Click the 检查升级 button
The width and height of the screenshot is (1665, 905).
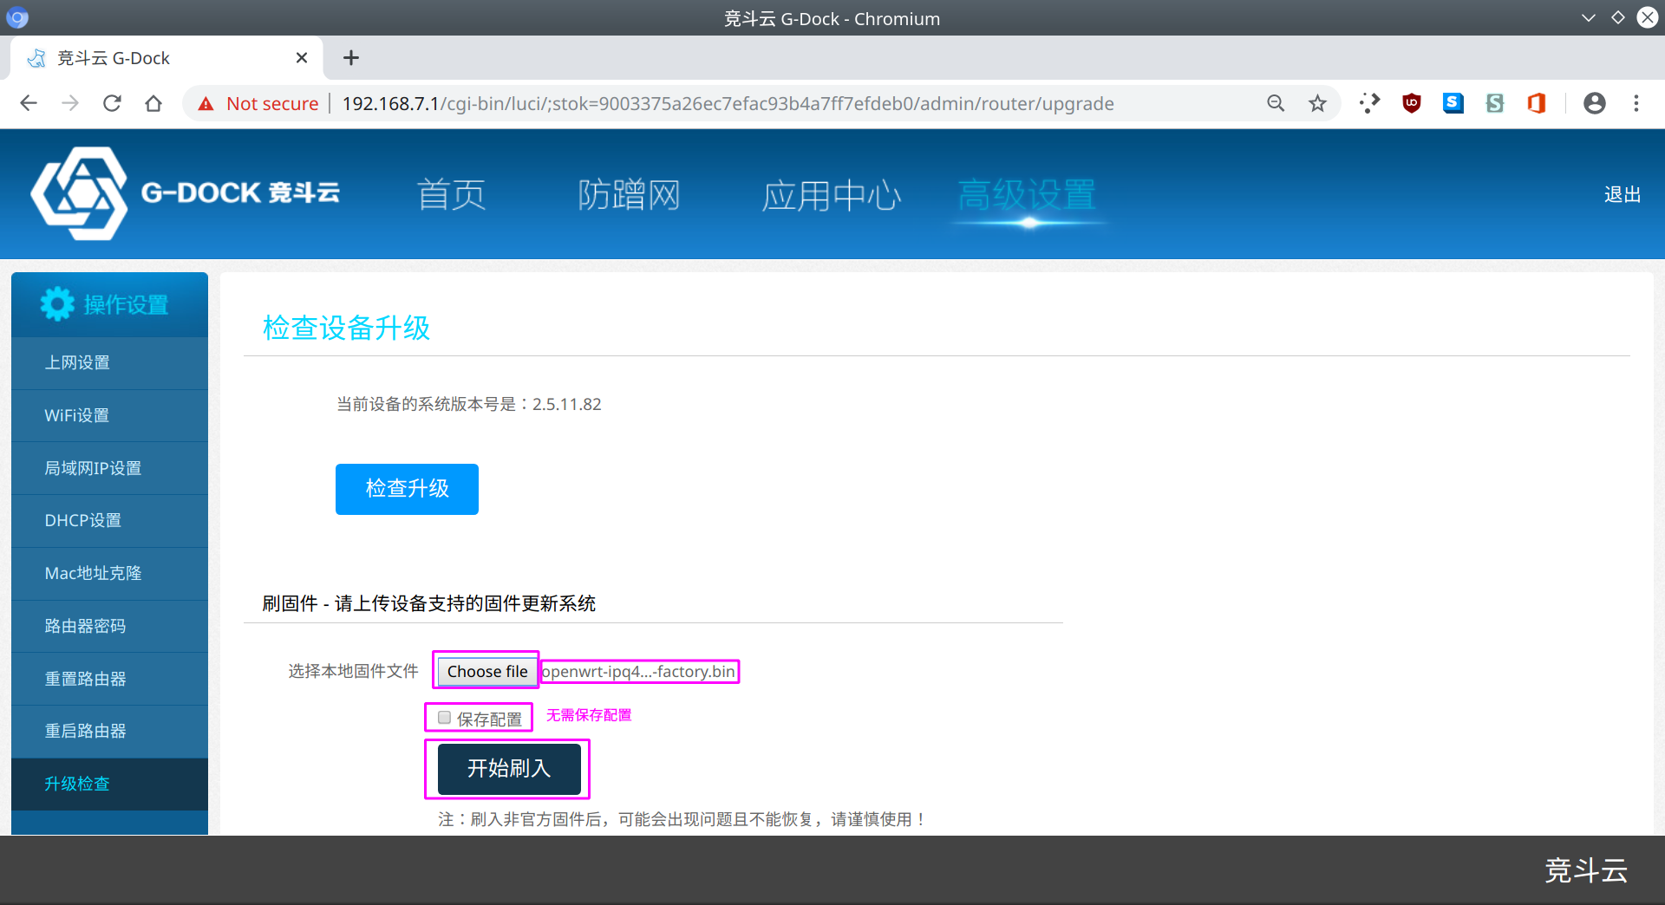pos(407,489)
